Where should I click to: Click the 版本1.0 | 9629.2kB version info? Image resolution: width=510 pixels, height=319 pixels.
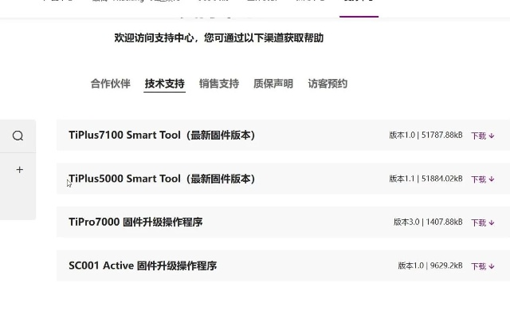(x=430, y=266)
